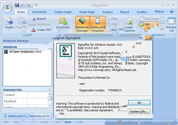Click the NUM indicator in status bar
178x125 pixels.
coord(68,122)
